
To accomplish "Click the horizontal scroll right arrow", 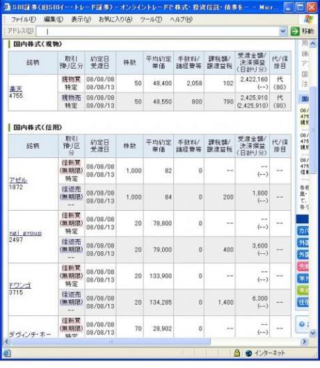I will tap(305, 342).
